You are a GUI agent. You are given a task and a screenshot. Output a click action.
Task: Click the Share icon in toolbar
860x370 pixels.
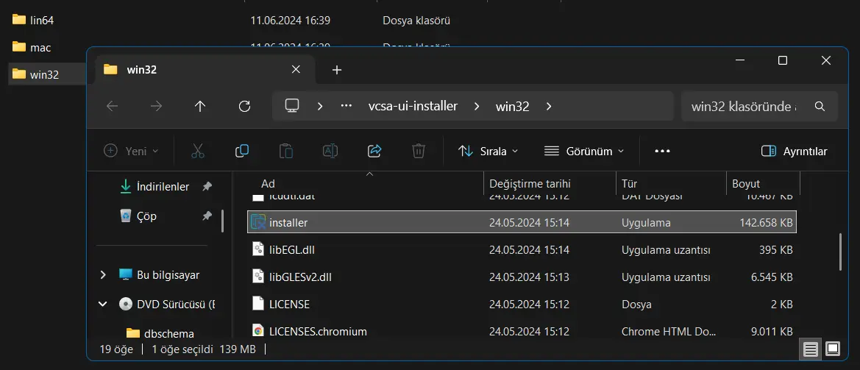[x=374, y=152]
